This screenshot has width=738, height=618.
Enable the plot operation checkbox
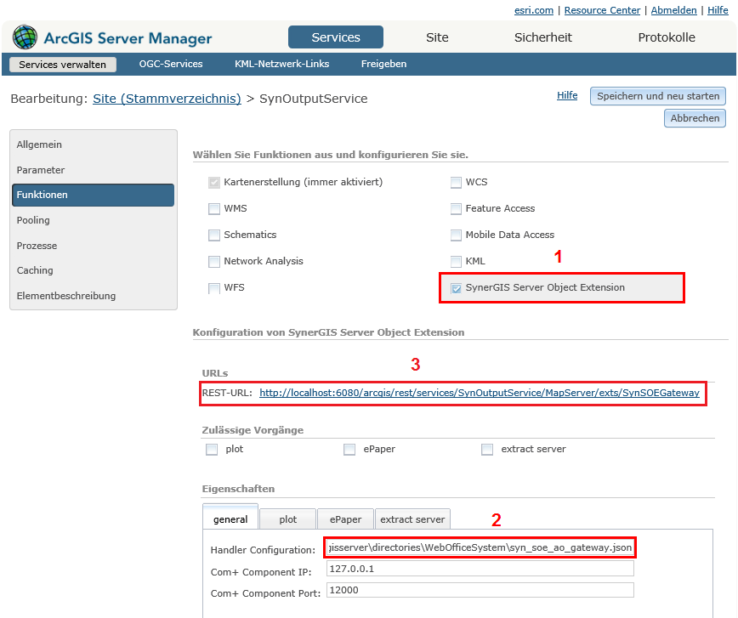pyautogui.click(x=212, y=449)
